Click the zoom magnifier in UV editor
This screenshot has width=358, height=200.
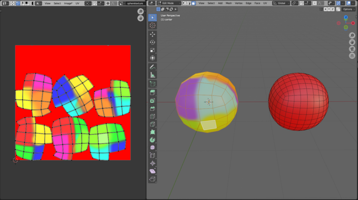141,11
